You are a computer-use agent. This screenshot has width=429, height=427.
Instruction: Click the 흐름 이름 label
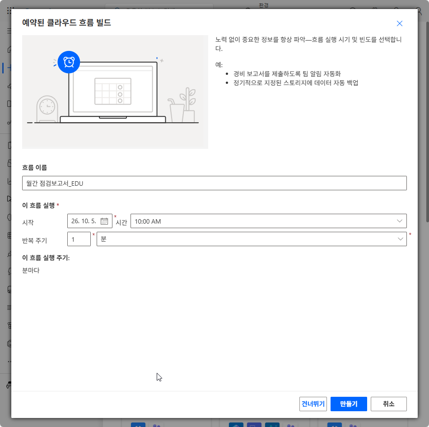34,167
